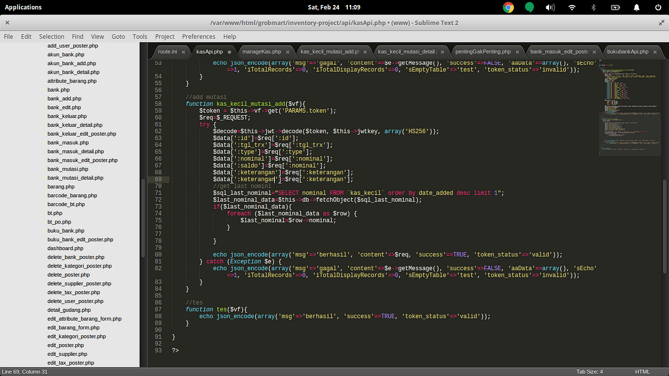Open bank_mutasi_detail.php in sidebar
The image size is (669, 376).
tap(75, 178)
